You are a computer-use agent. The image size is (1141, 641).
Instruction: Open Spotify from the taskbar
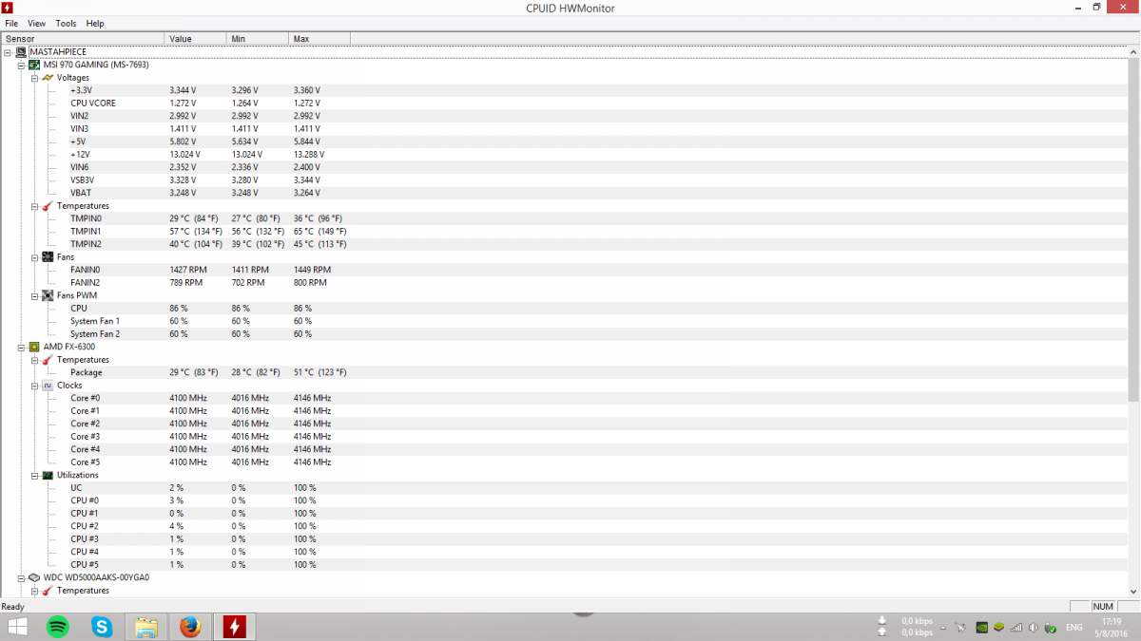(x=57, y=627)
